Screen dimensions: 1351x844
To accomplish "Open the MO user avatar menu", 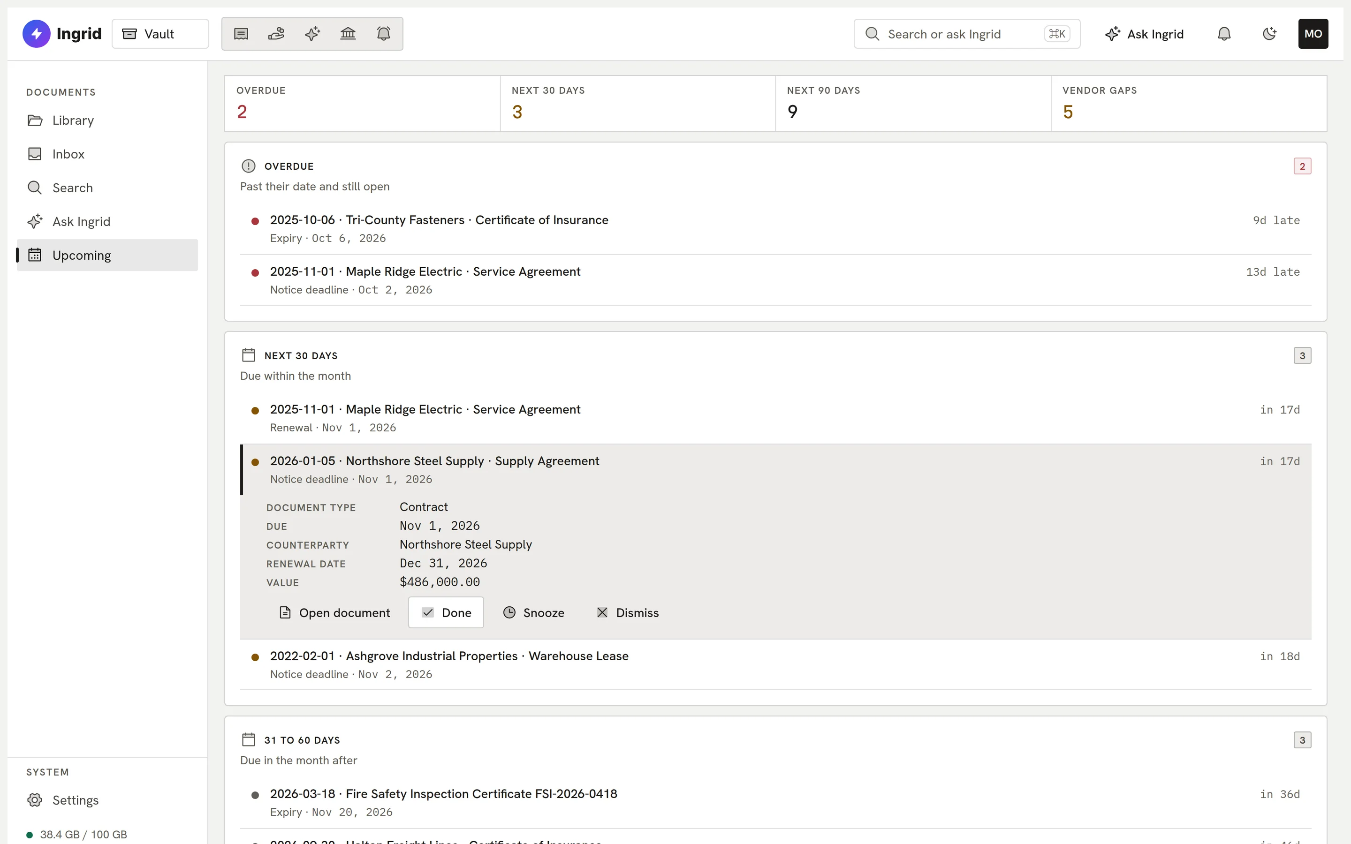I will (1313, 34).
